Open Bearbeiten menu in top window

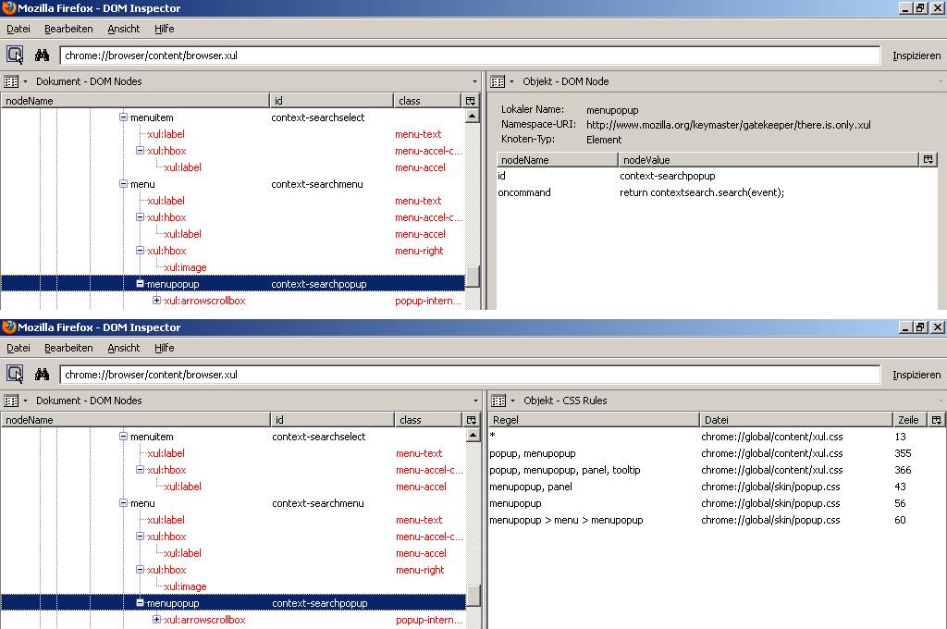(x=68, y=29)
